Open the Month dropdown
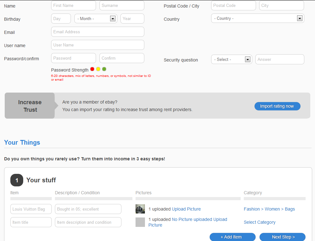This screenshot has height=241, width=315. click(96, 19)
